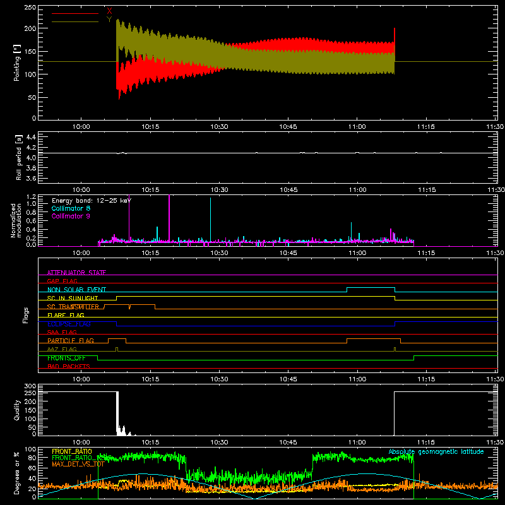Click the 'FLARE_FLAG' label

point(66,315)
